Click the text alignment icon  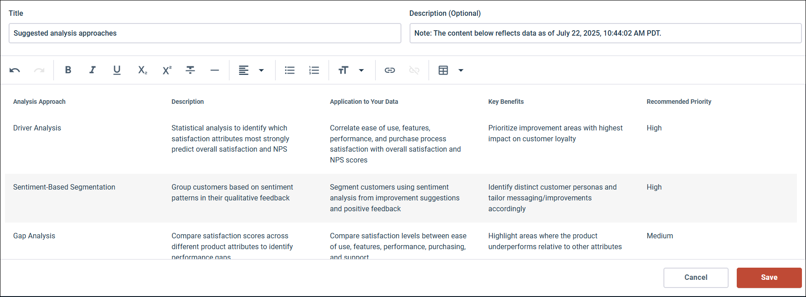point(243,70)
